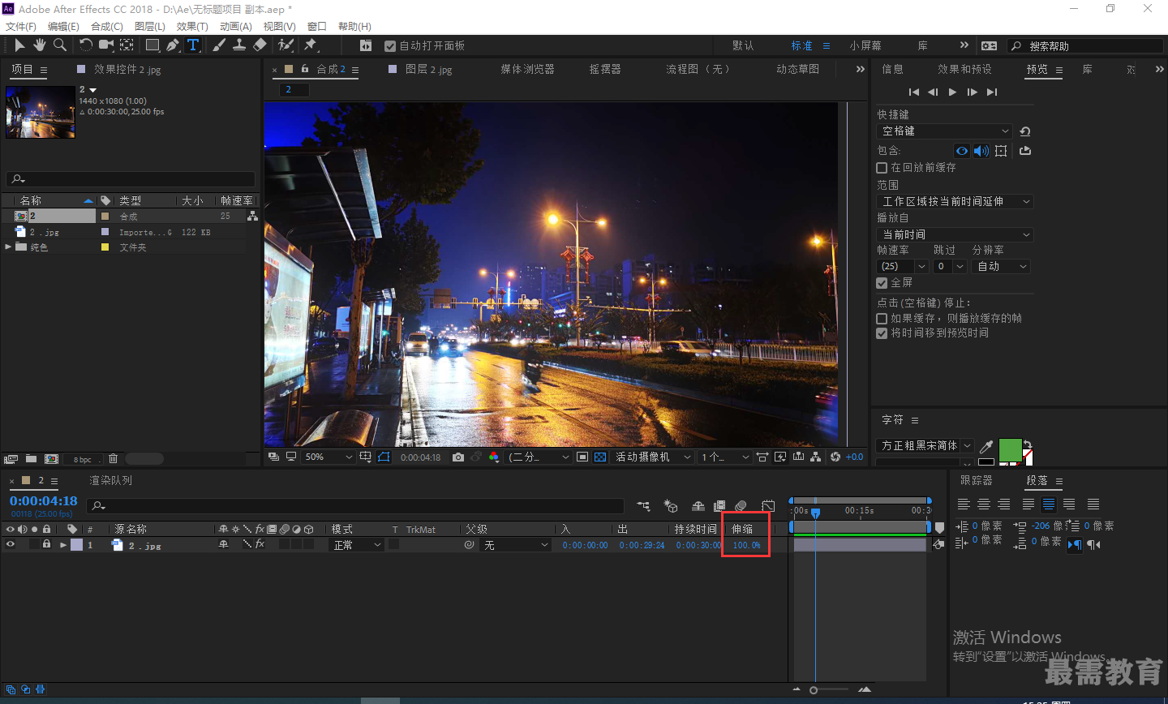1168x704 pixels.
Task: Select the Zoom magnifier tool
Action: [x=59, y=45]
